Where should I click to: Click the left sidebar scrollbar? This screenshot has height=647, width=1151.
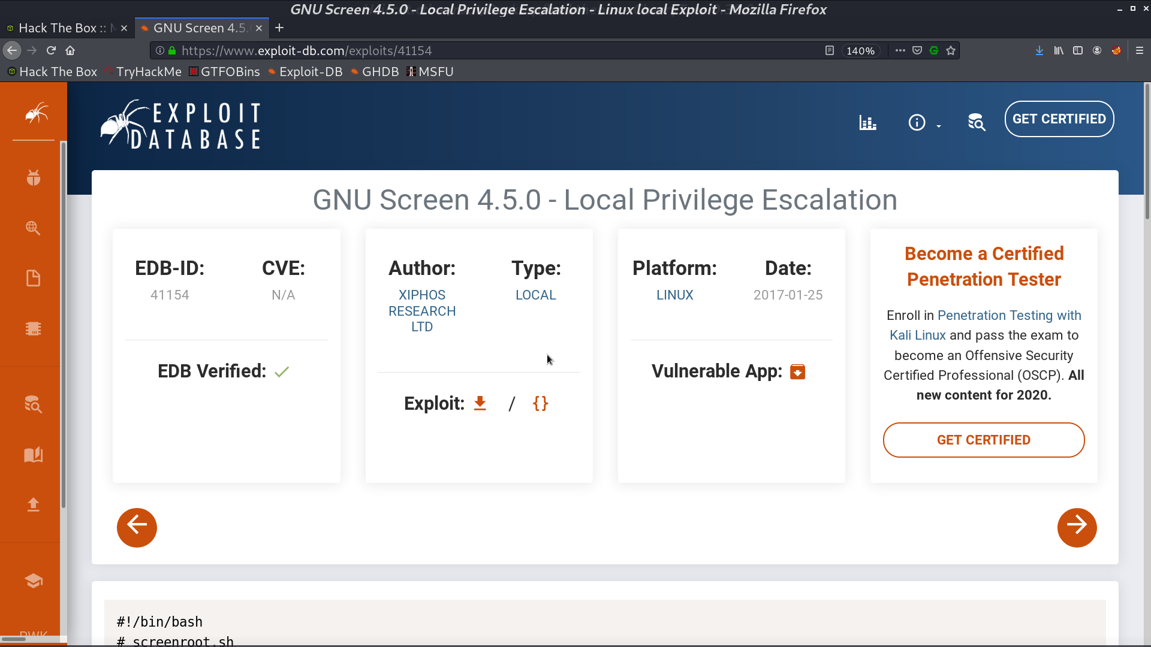coord(63,325)
